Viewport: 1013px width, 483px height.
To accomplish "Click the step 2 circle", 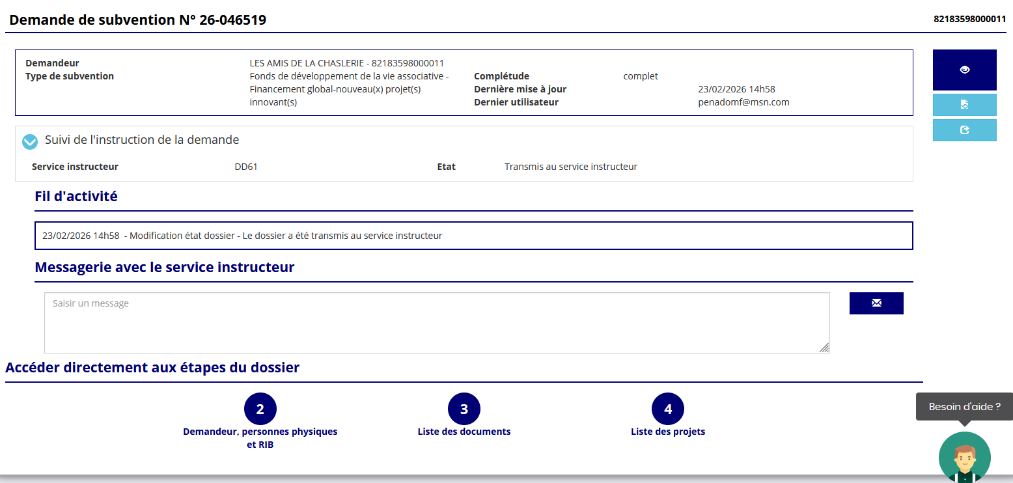I will pos(260,409).
